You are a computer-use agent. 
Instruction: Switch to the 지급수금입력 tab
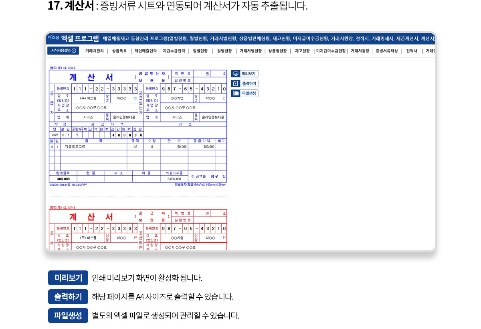[x=174, y=51]
